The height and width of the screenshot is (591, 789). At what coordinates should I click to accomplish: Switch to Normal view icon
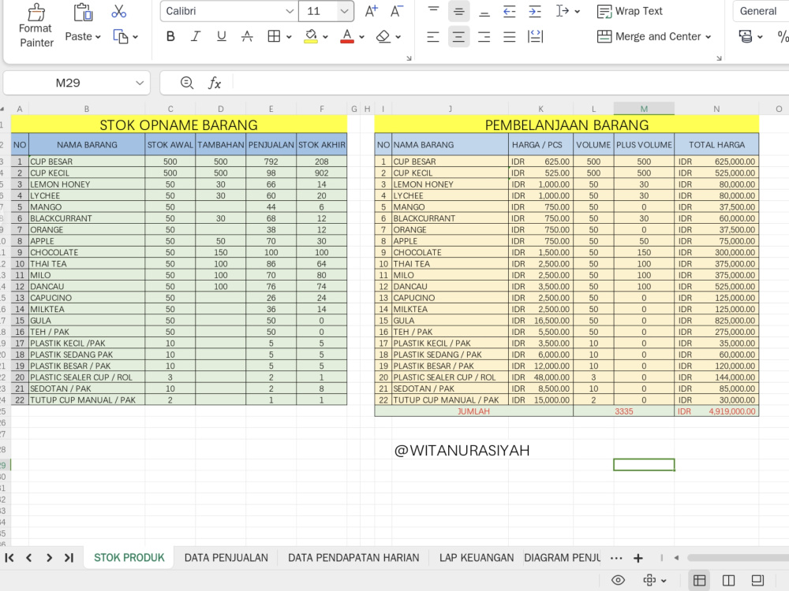(x=699, y=581)
